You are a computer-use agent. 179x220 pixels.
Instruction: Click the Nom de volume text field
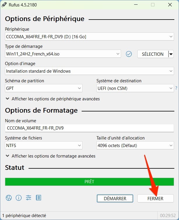coord(89,128)
